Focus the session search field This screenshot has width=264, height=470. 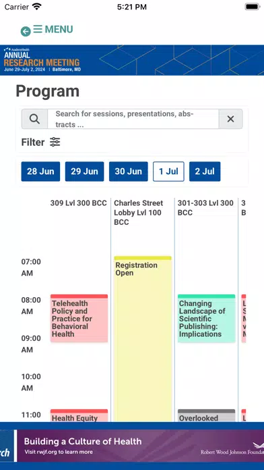coord(133,119)
